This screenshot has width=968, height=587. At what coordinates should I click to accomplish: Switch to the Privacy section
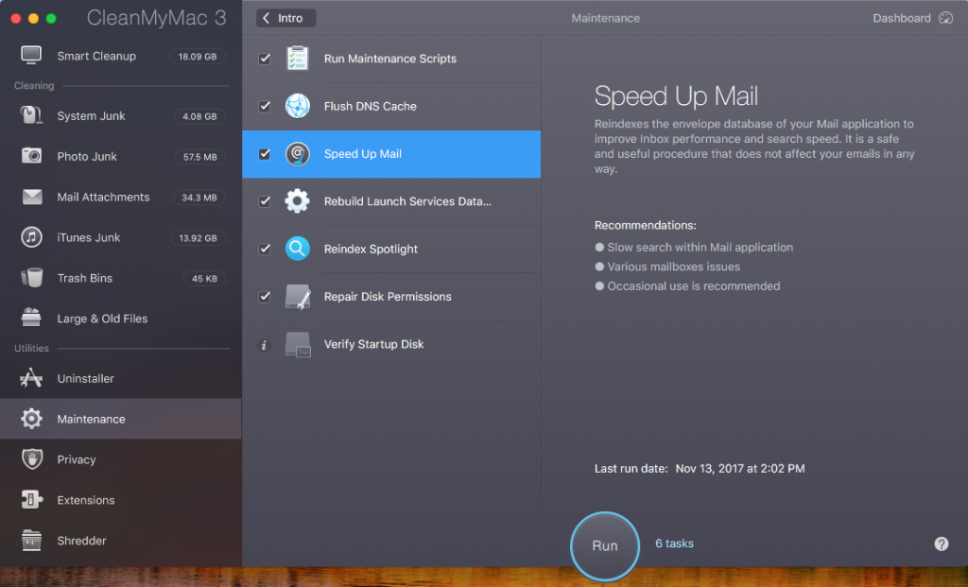[77, 459]
